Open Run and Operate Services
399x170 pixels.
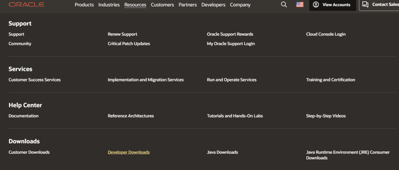[x=231, y=80]
